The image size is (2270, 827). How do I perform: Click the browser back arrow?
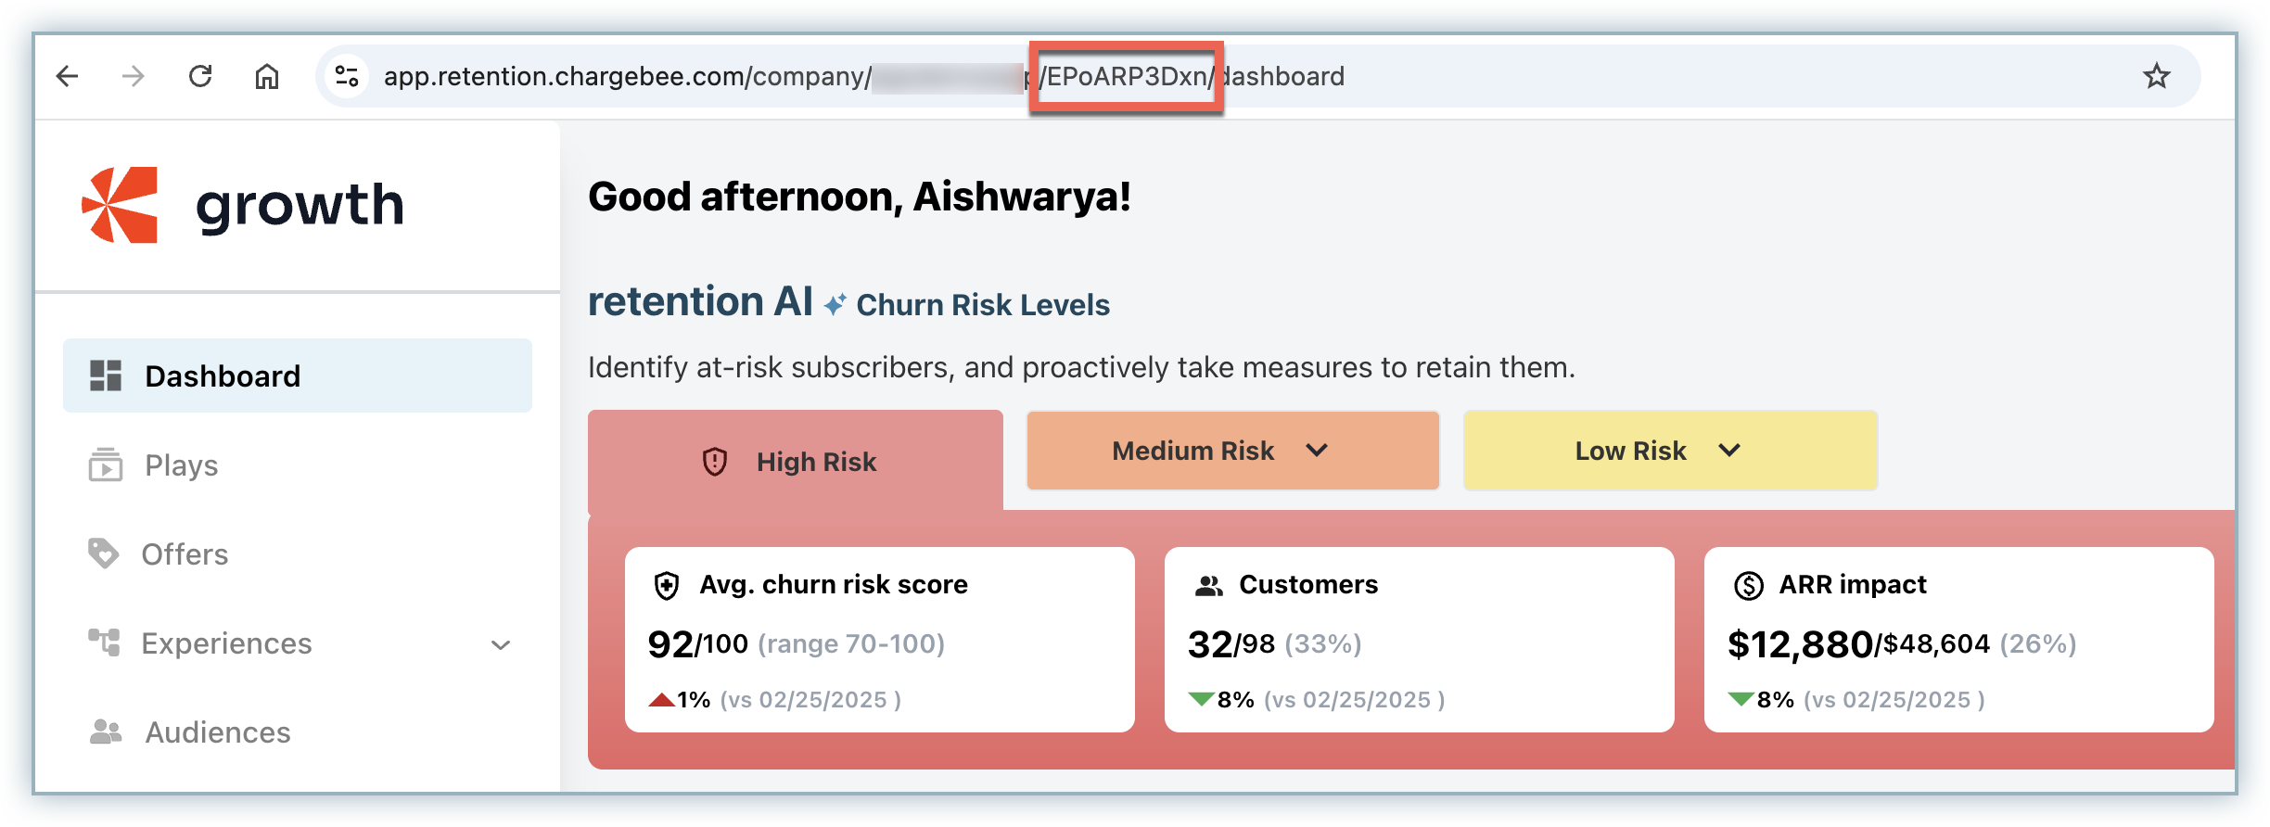(68, 76)
